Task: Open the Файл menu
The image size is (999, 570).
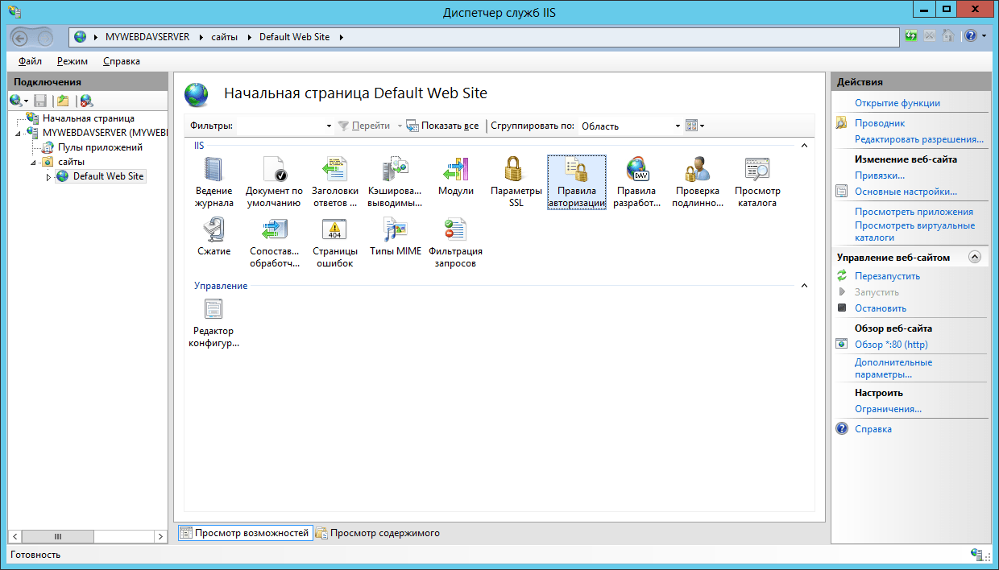Action: [30, 61]
